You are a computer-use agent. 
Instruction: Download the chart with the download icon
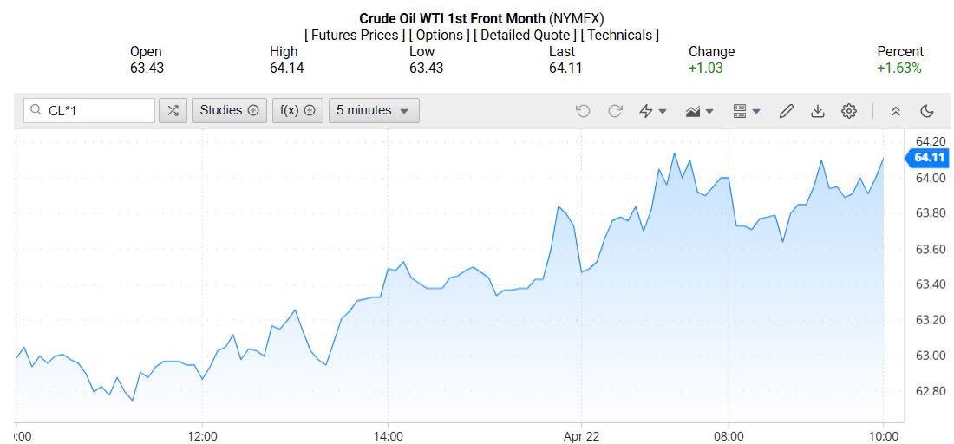click(817, 111)
